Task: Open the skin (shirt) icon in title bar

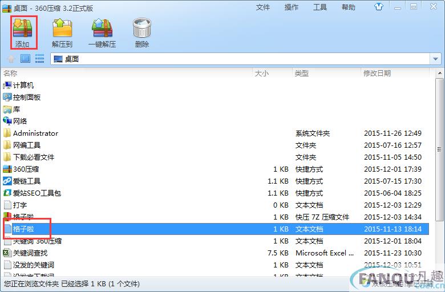Action: 394,7
